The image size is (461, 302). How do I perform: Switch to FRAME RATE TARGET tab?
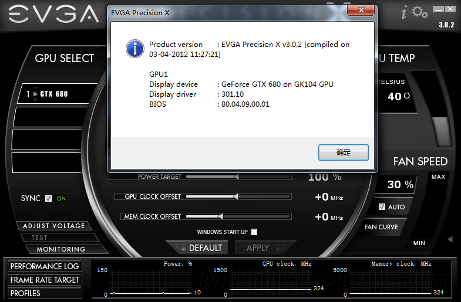pyautogui.click(x=45, y=280)
